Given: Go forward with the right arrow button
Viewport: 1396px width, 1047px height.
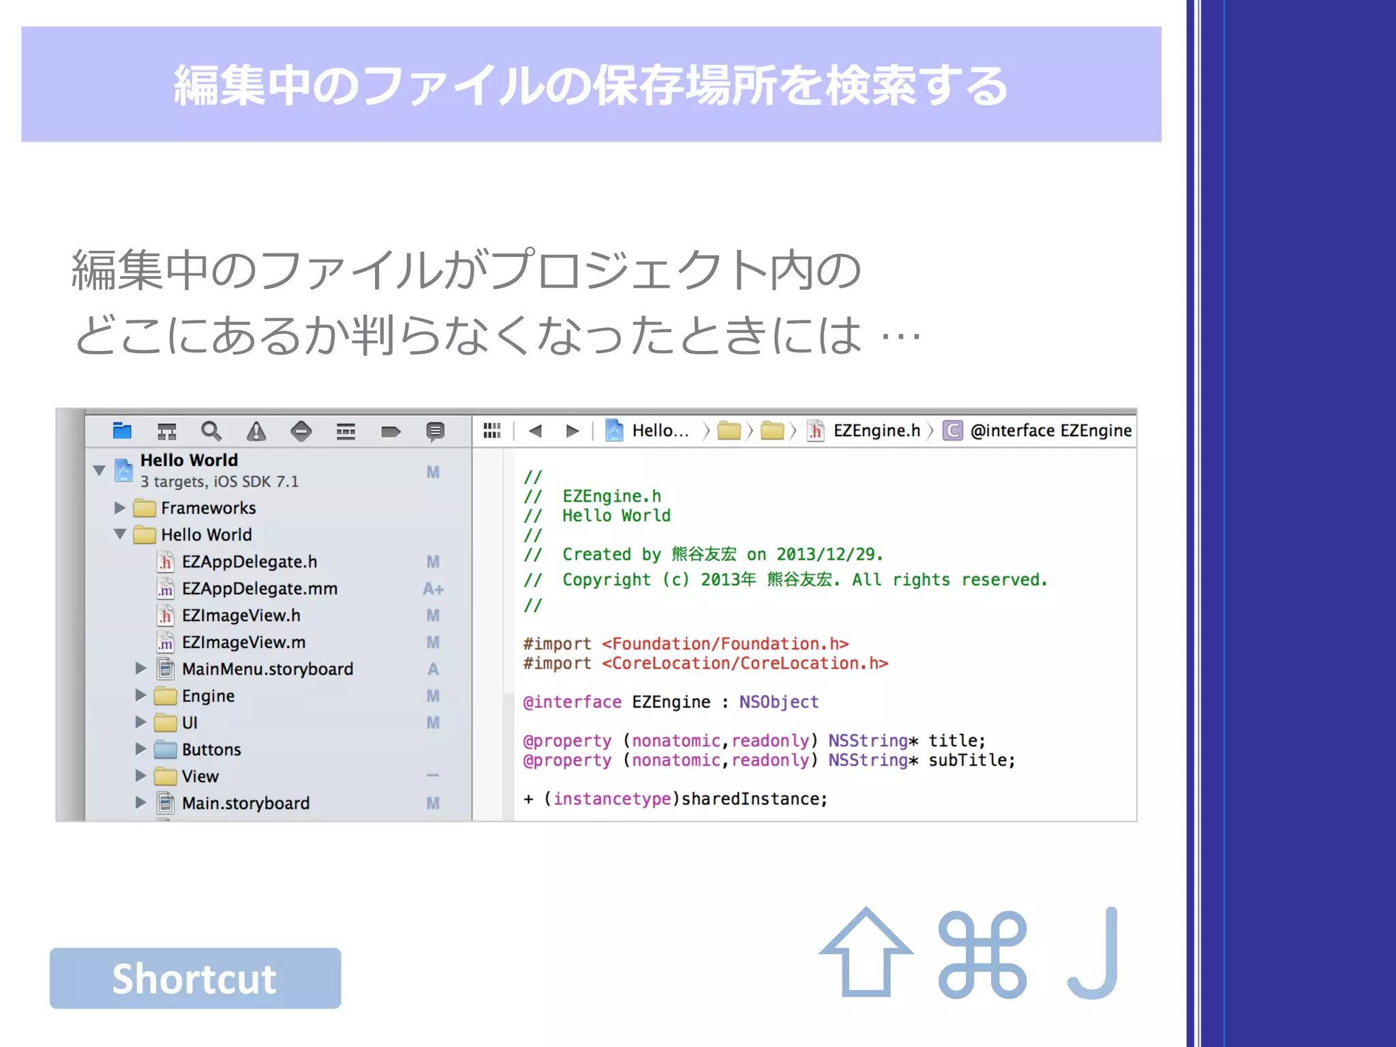Looking at the screenshot, I should click(573, 430).
